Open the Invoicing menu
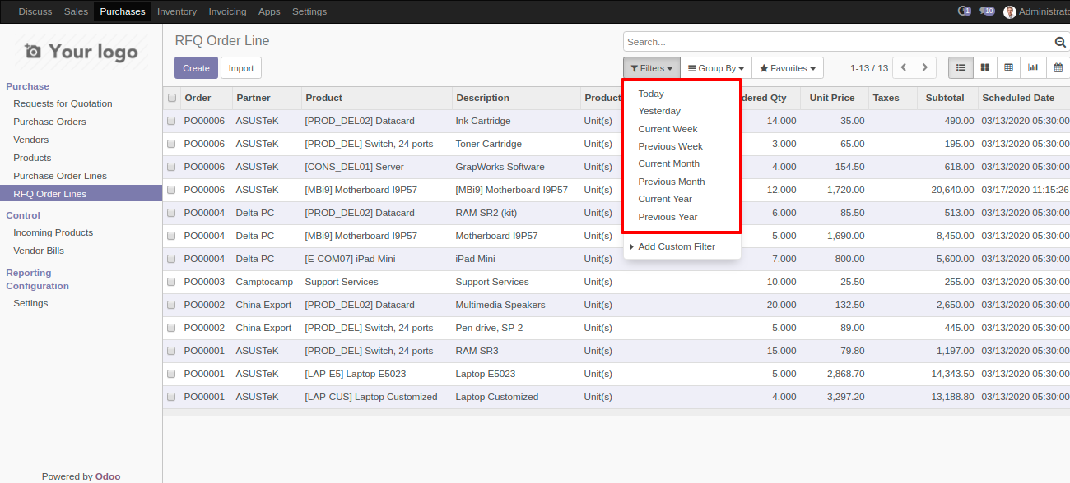The width and height of the screenshot is (1070, 483). [227, 11]
